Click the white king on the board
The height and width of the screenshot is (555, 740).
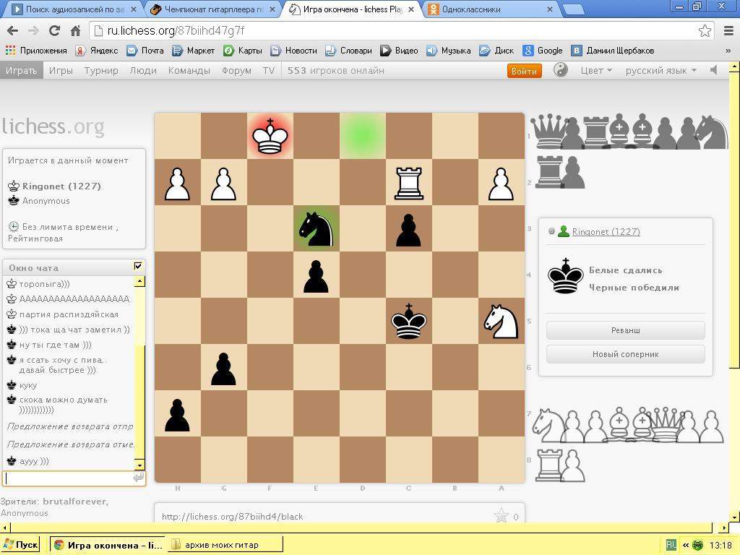coord(270,136)
